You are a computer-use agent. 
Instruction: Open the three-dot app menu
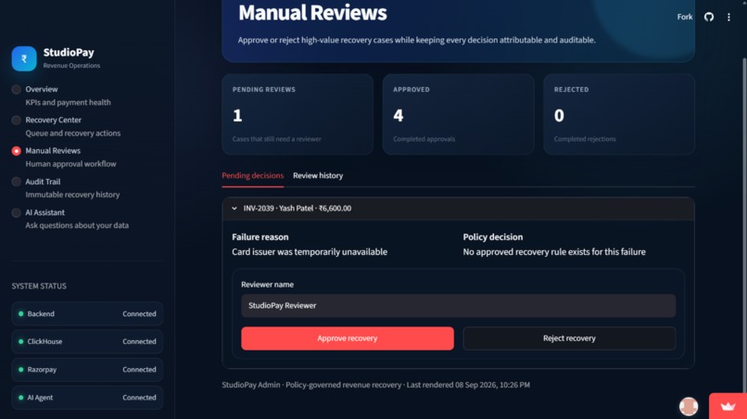click(x=728, y=18)
